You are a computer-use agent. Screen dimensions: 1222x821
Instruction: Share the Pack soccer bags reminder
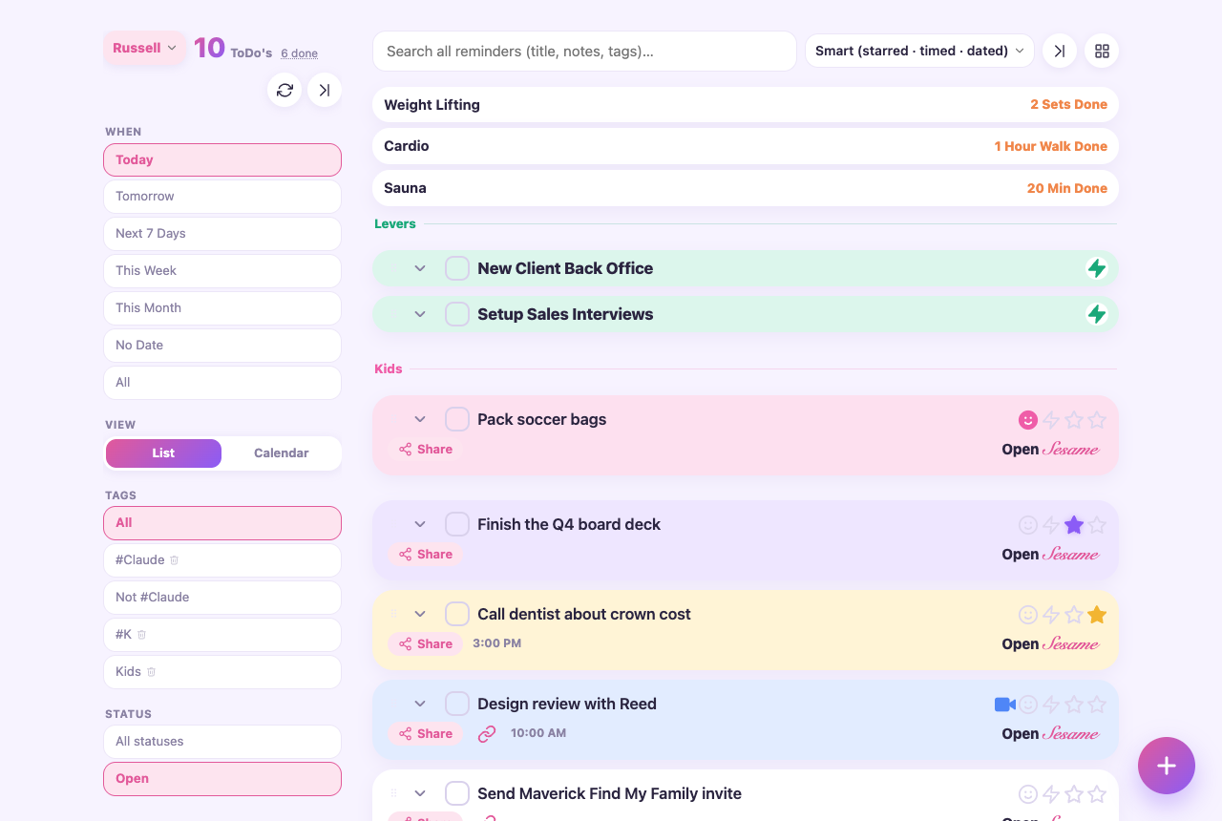point(426,450)
